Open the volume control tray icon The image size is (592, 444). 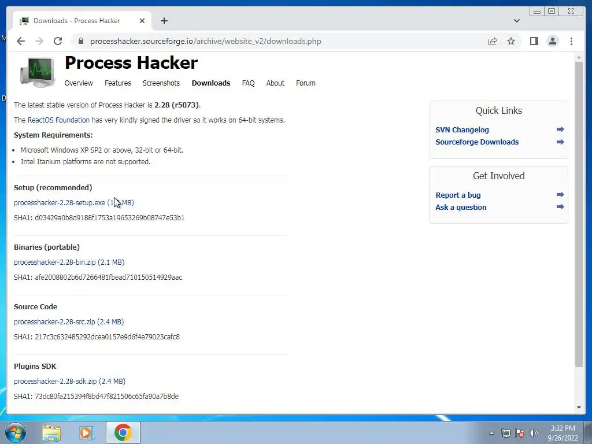(x=534, y=433)
